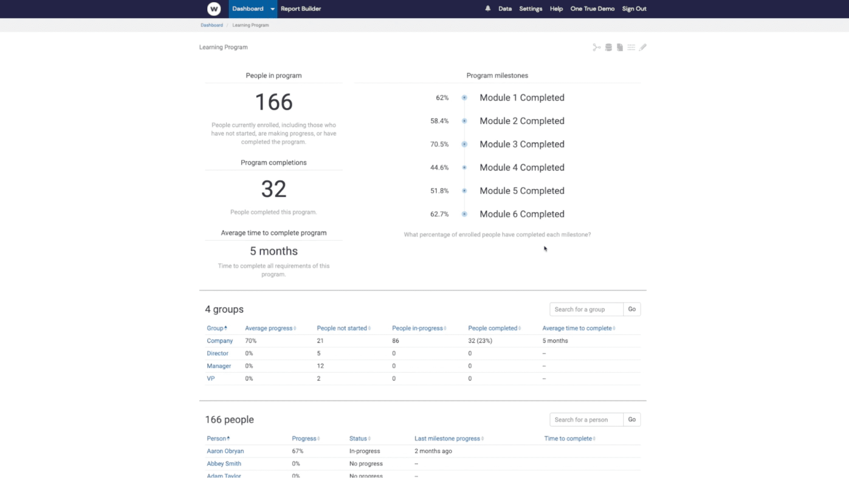
Task: Open Report Builder in the top bar
Action: point(301,8)
